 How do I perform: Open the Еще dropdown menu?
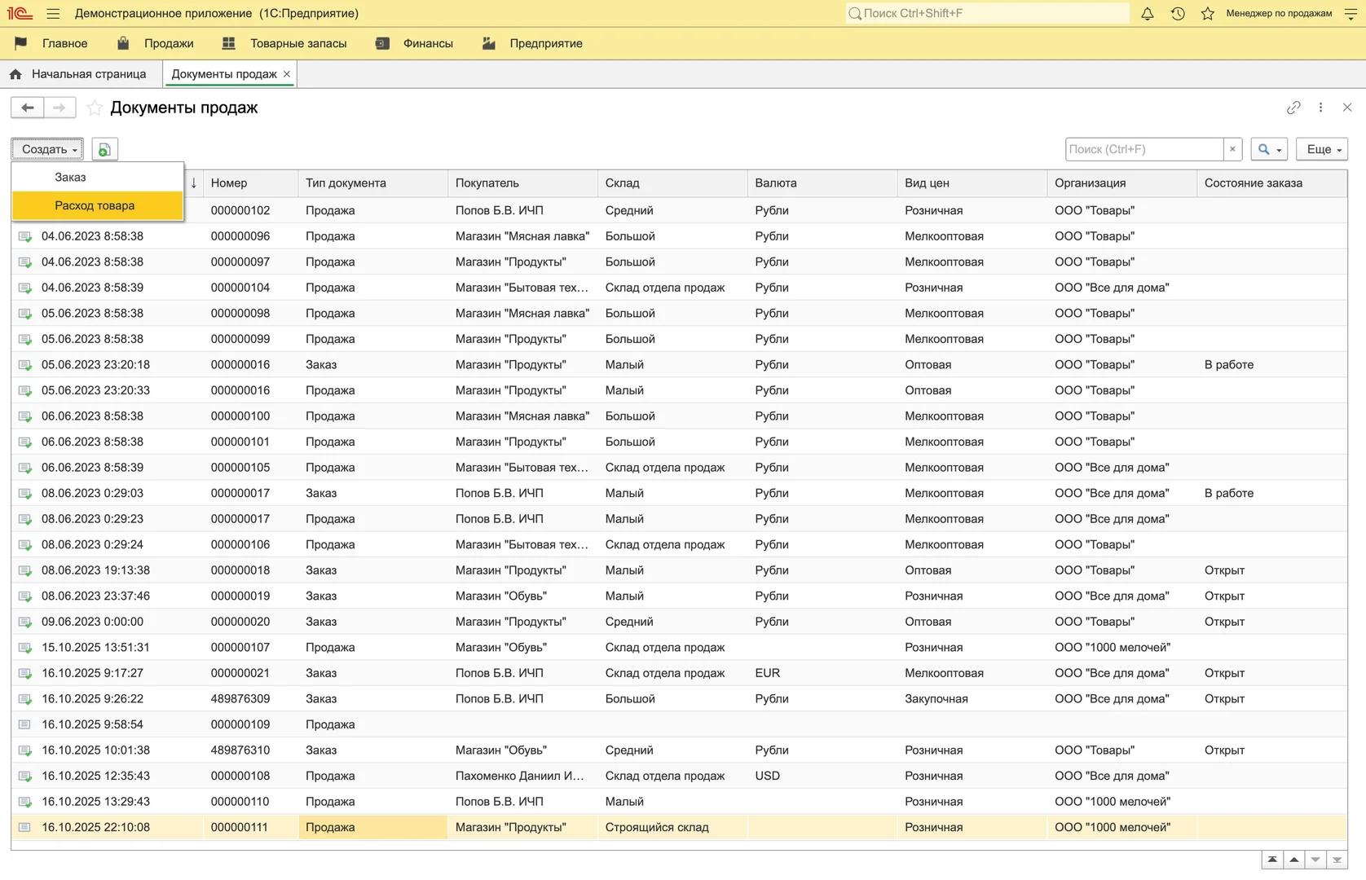coord(1322,149)
